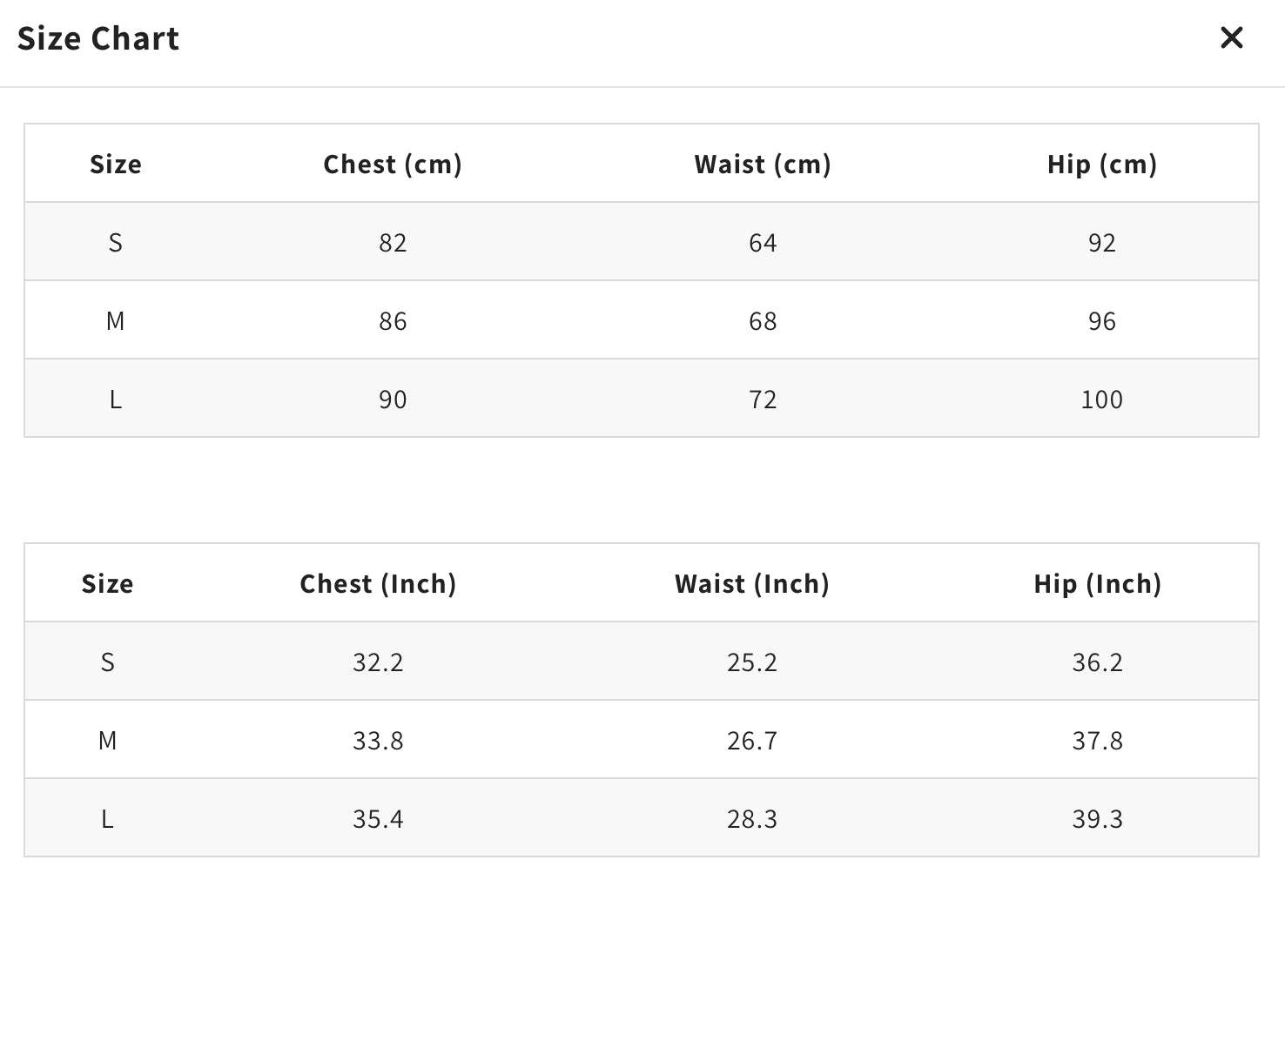Click size M in inch table
Image resolution: width=1285 pixels, height=1055 pixels.
coord(107,741)
